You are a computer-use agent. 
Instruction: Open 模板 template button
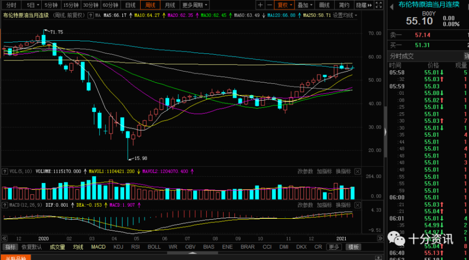click(x=353, y=247)
